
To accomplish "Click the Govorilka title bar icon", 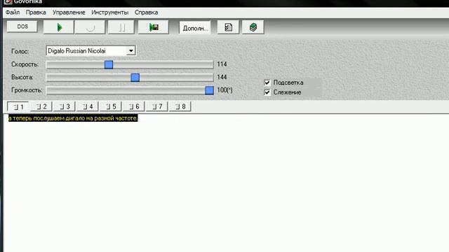I will click(x=8, y=1).
